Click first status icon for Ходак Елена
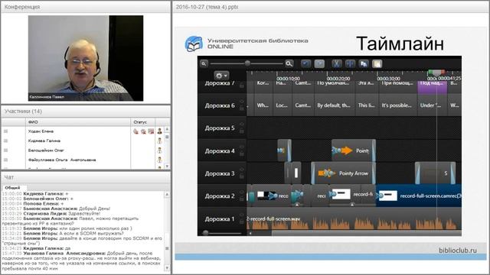Screen dimensions: 490x275 click(x=136, y=131)
